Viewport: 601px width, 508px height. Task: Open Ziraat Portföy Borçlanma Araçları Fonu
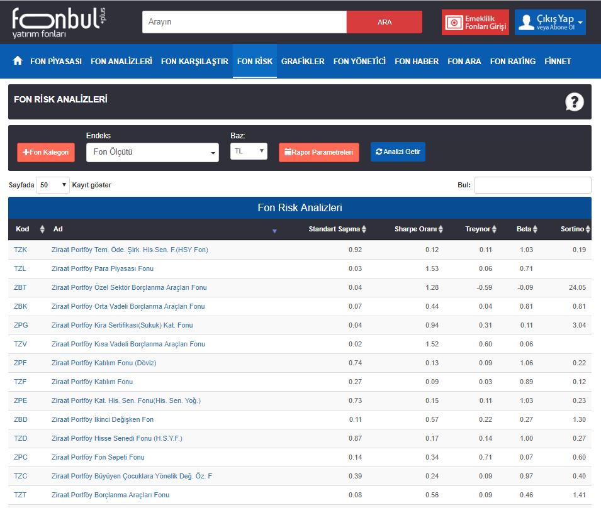pos(110,495)
